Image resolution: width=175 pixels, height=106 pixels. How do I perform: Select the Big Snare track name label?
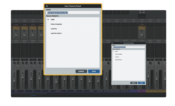(91, 91)
